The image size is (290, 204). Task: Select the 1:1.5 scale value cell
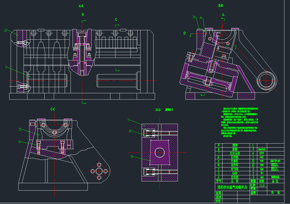[262, 185]
